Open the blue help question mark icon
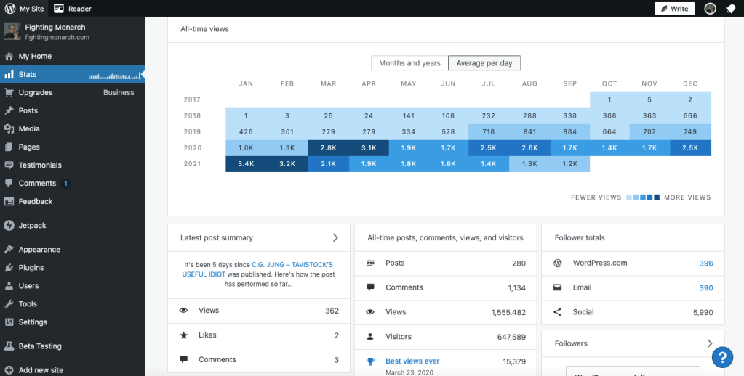Viewport: 744px width, 376px height. click(x=721, y=357)
